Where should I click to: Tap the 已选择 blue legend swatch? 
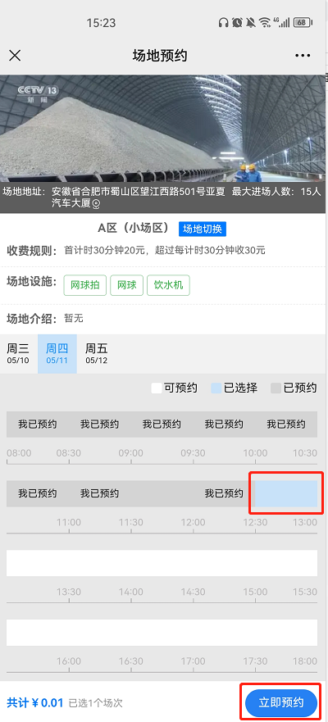click(216, 388)
